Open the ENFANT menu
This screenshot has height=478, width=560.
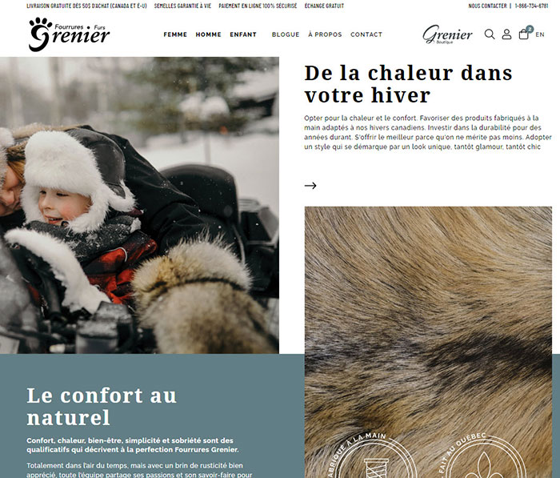(x=243, y=34)
